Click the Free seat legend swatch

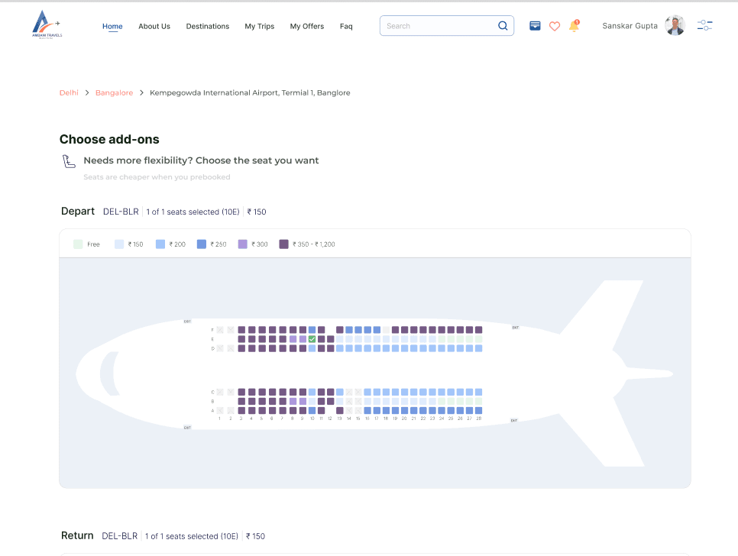pos(76,244)
